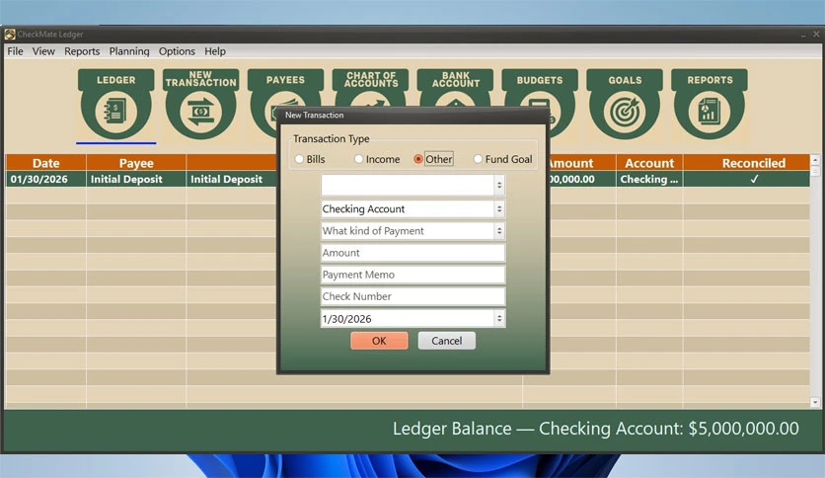825x478 pixels.
Task: Click the CheckMate Ledger title bar app icon
Action: [10, 35]
